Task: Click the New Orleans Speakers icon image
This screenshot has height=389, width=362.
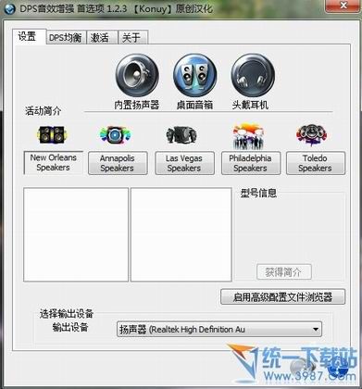Action: tap(51, 134)
